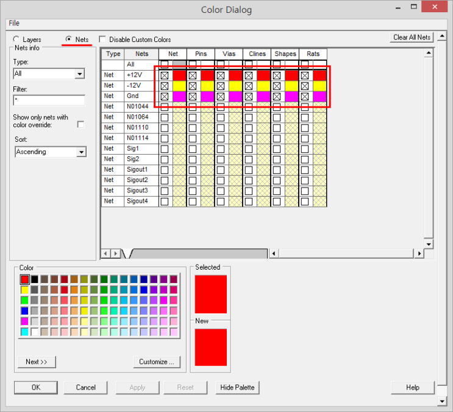Image resolution: width=453 pixels, height=412 pixels.
Task: Check the Sig1 Vias checkbox
Action: coord(221,148)
